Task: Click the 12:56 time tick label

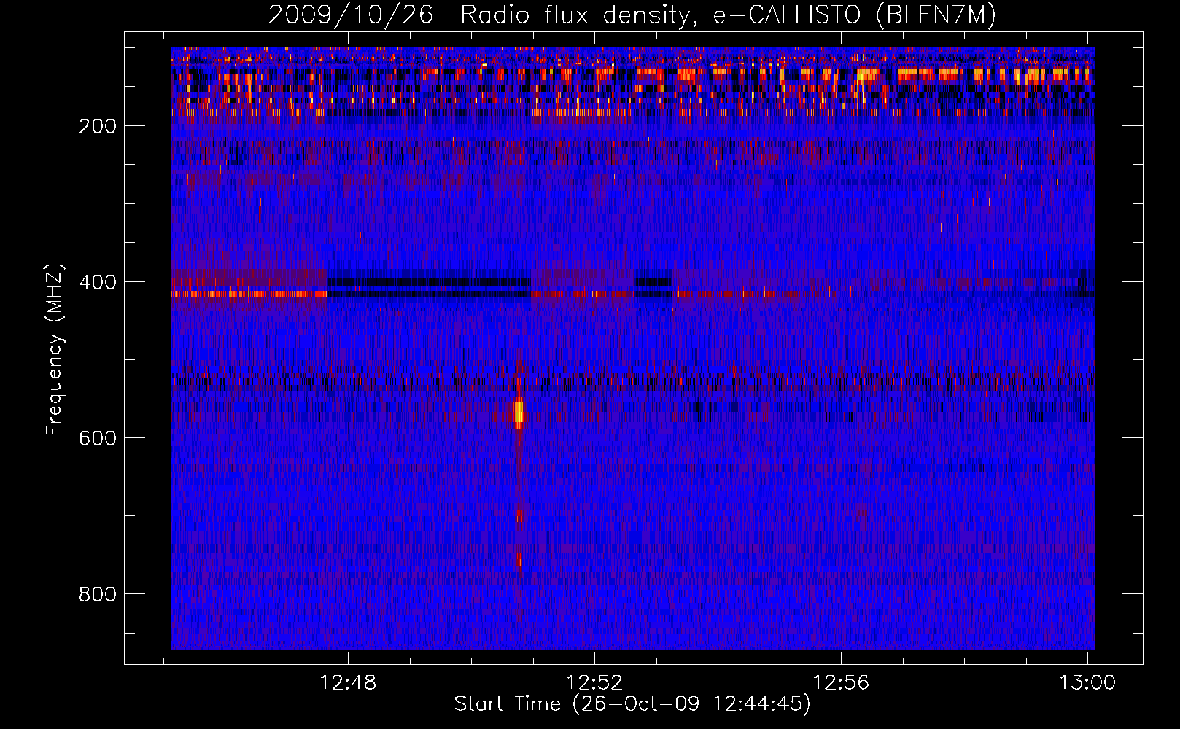Action: (841, 683)
